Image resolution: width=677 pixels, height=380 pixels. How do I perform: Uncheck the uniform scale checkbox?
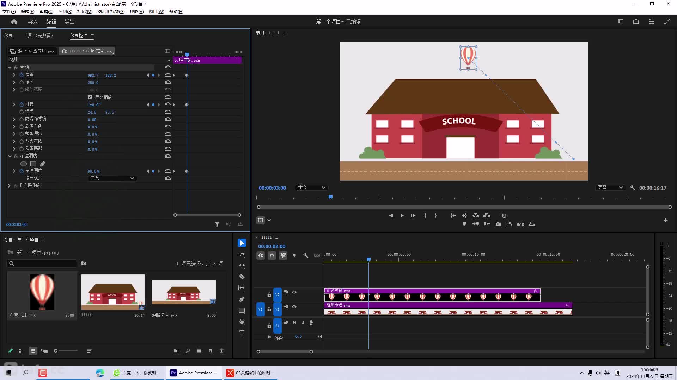(x=90, y=97)
